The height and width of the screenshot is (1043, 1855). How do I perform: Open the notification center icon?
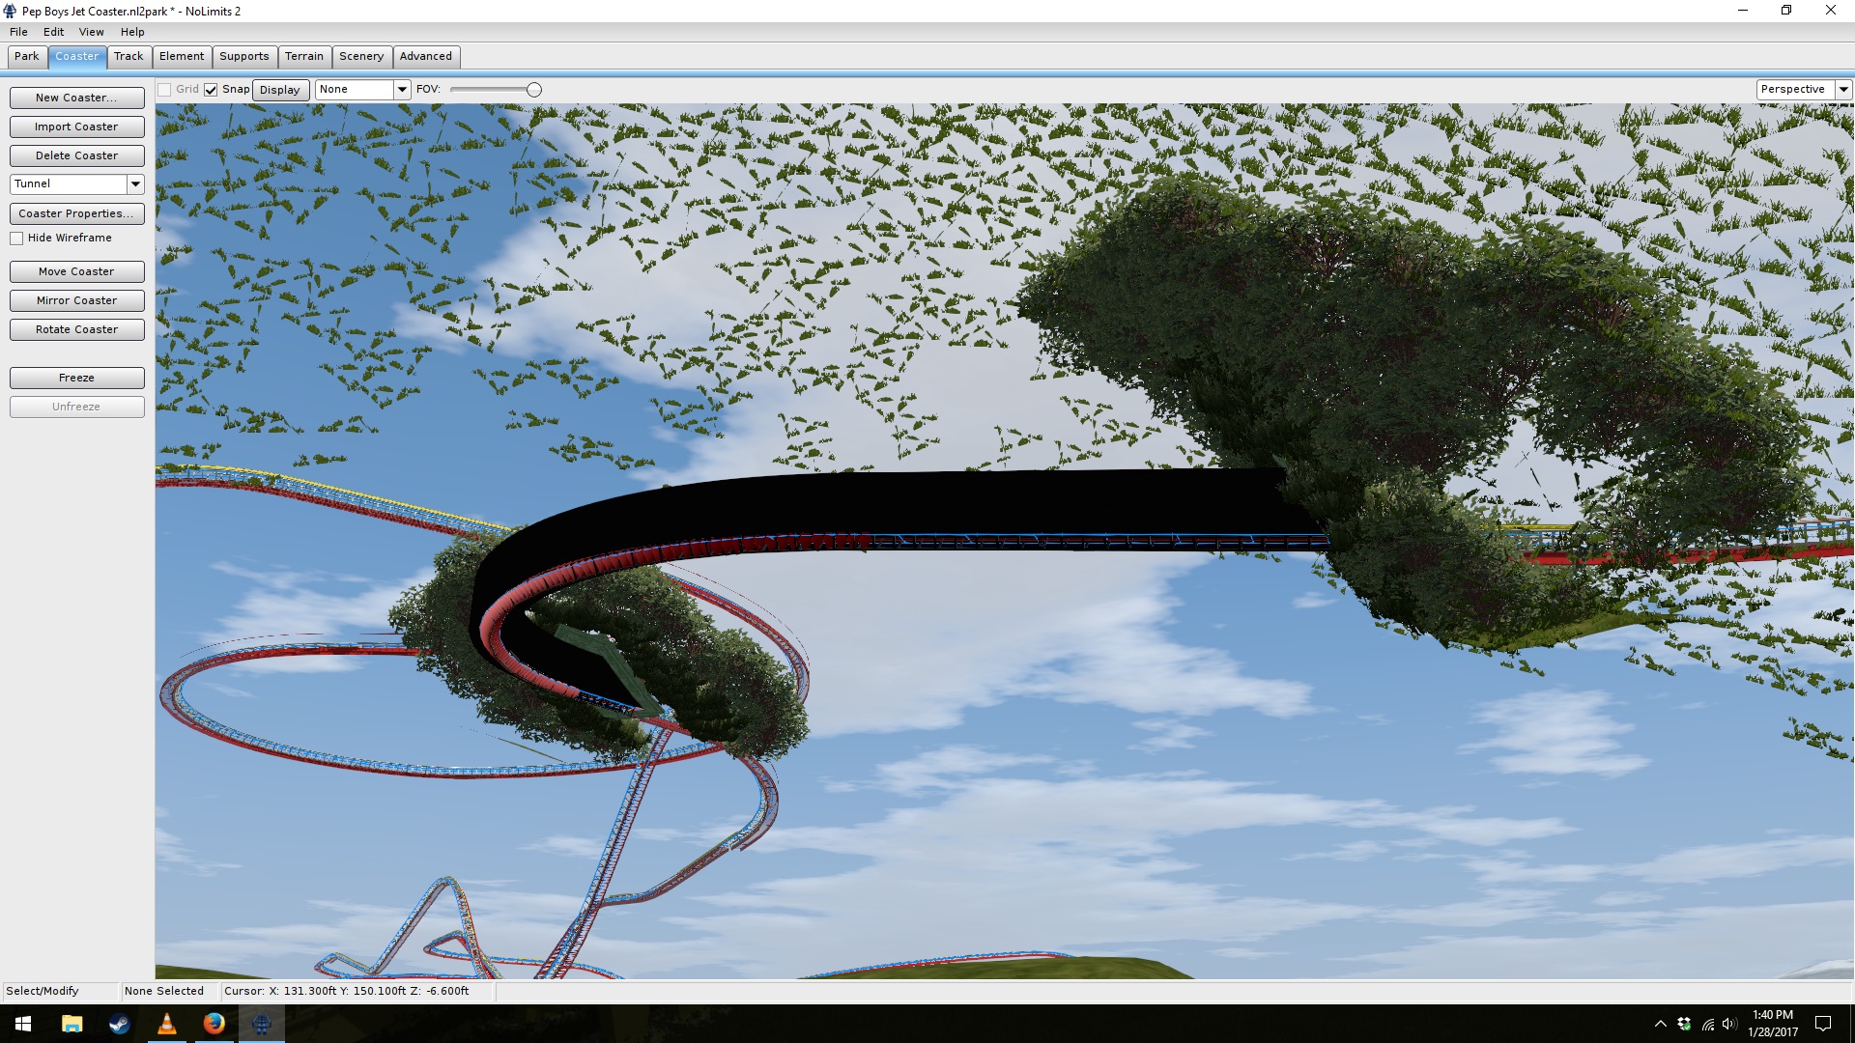pos(1823,1024)
